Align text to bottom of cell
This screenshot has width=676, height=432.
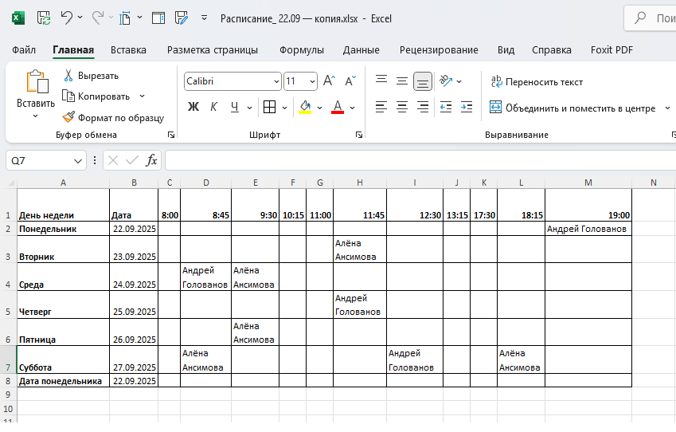[x=423, y=81]
